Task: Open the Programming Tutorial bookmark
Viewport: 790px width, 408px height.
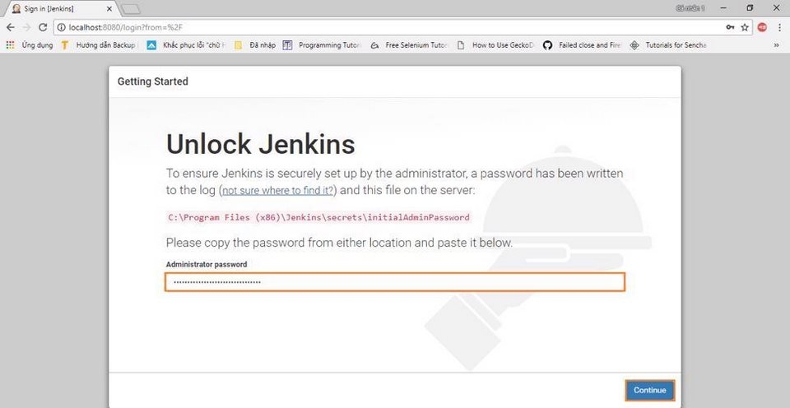Action: point(322,44)
